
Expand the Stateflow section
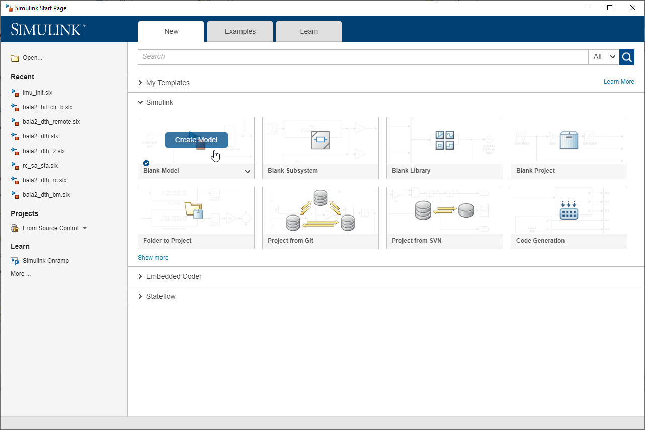140,296
